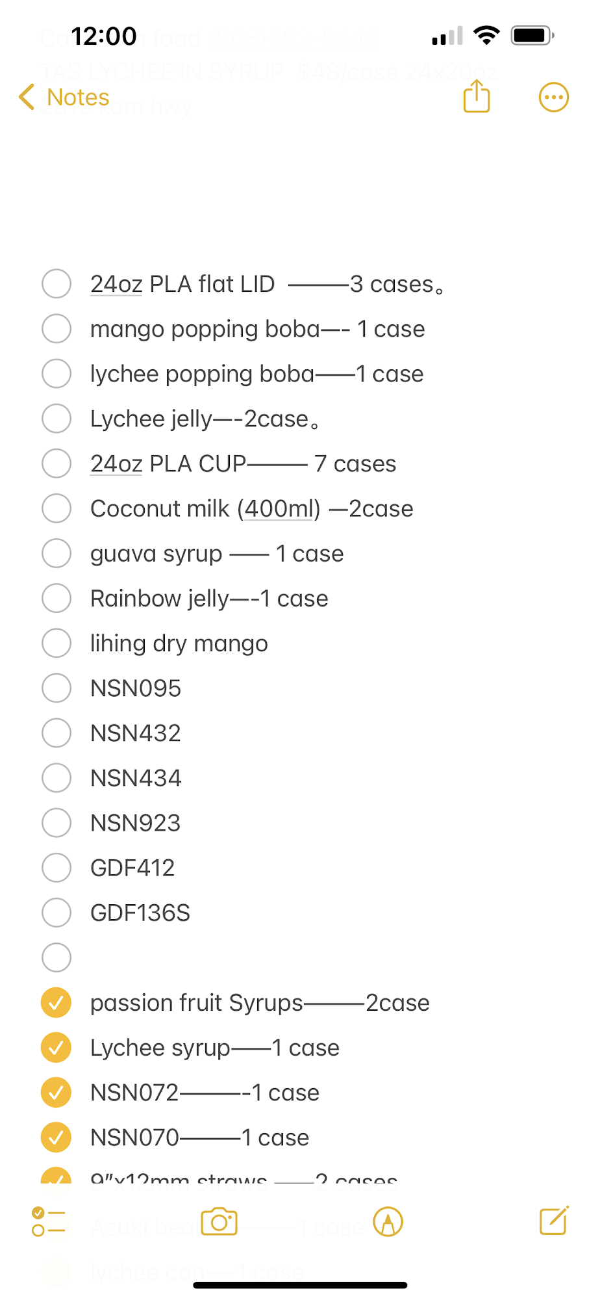
Task: Tap the lihing dry mango text
Action: 179,643
